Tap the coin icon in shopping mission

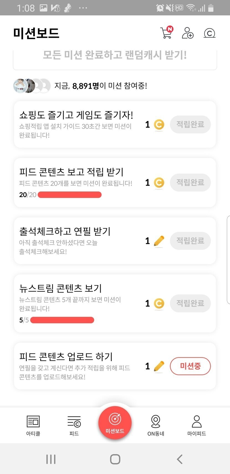pyautogui.click(x=159, y=124)
